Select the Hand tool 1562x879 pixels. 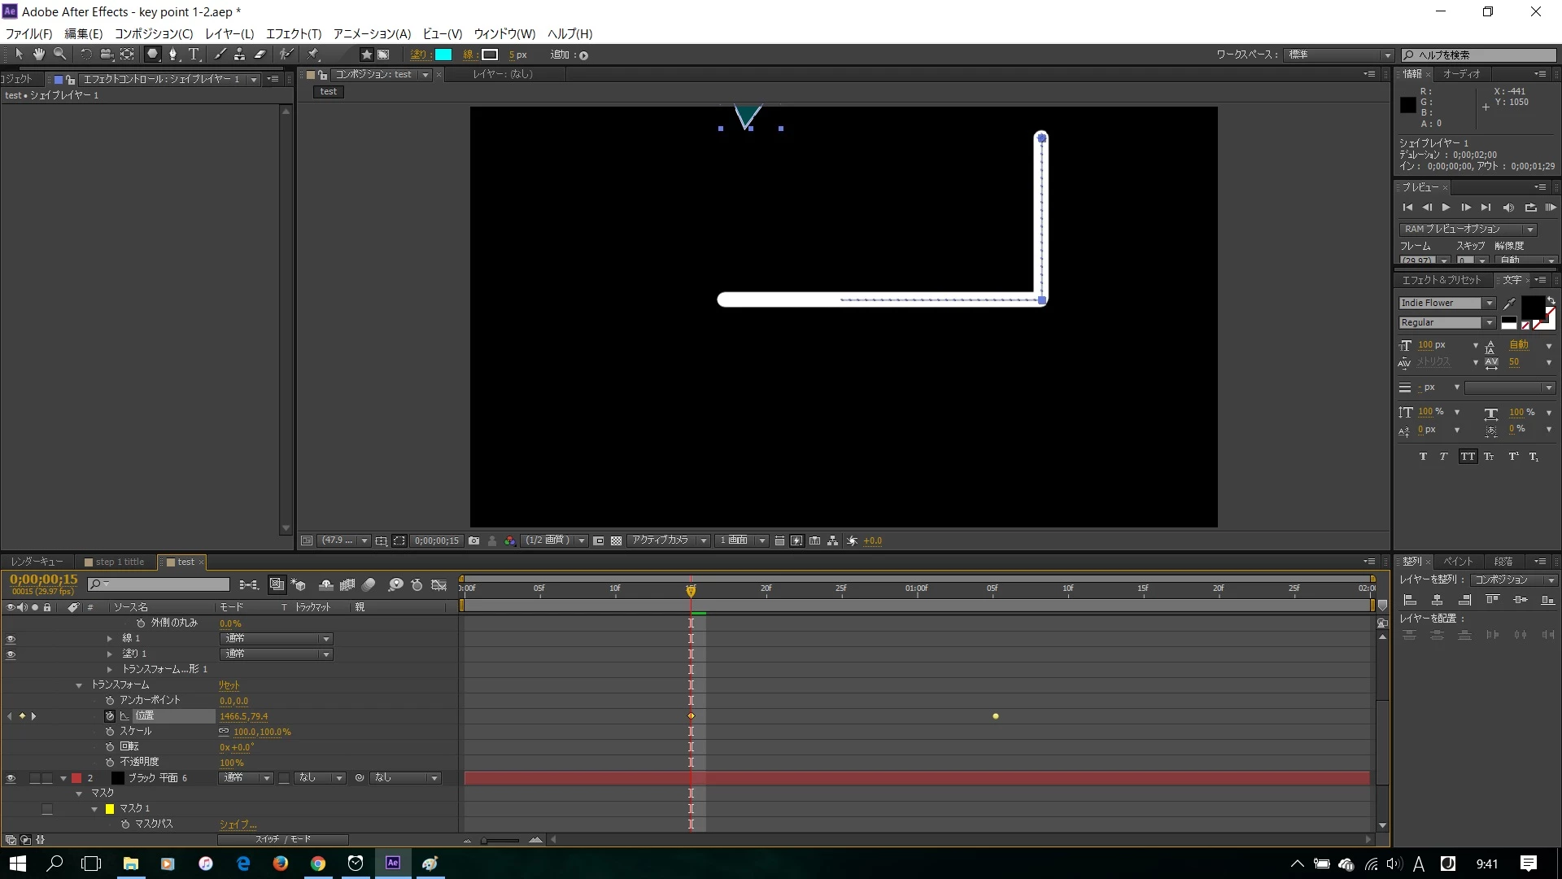point(38,55)
